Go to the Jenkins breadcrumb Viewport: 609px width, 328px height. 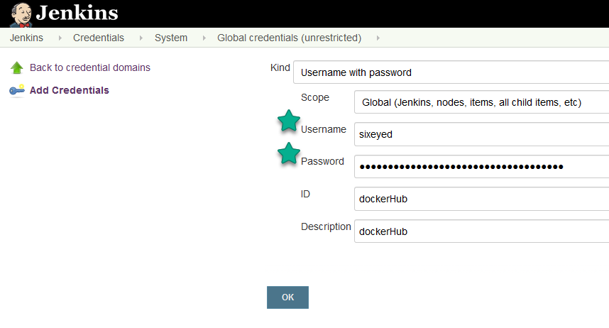tap(26, 38)
